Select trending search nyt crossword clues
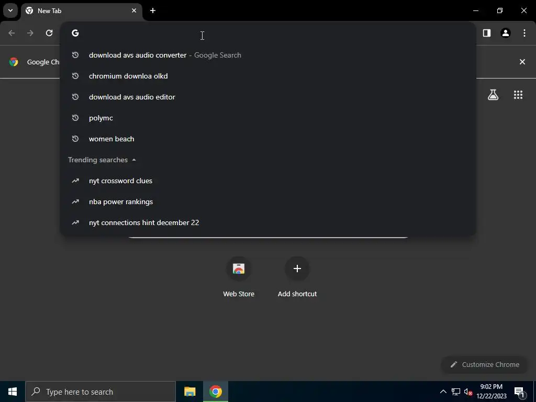536x402 pixels. (x=268, y=181)
